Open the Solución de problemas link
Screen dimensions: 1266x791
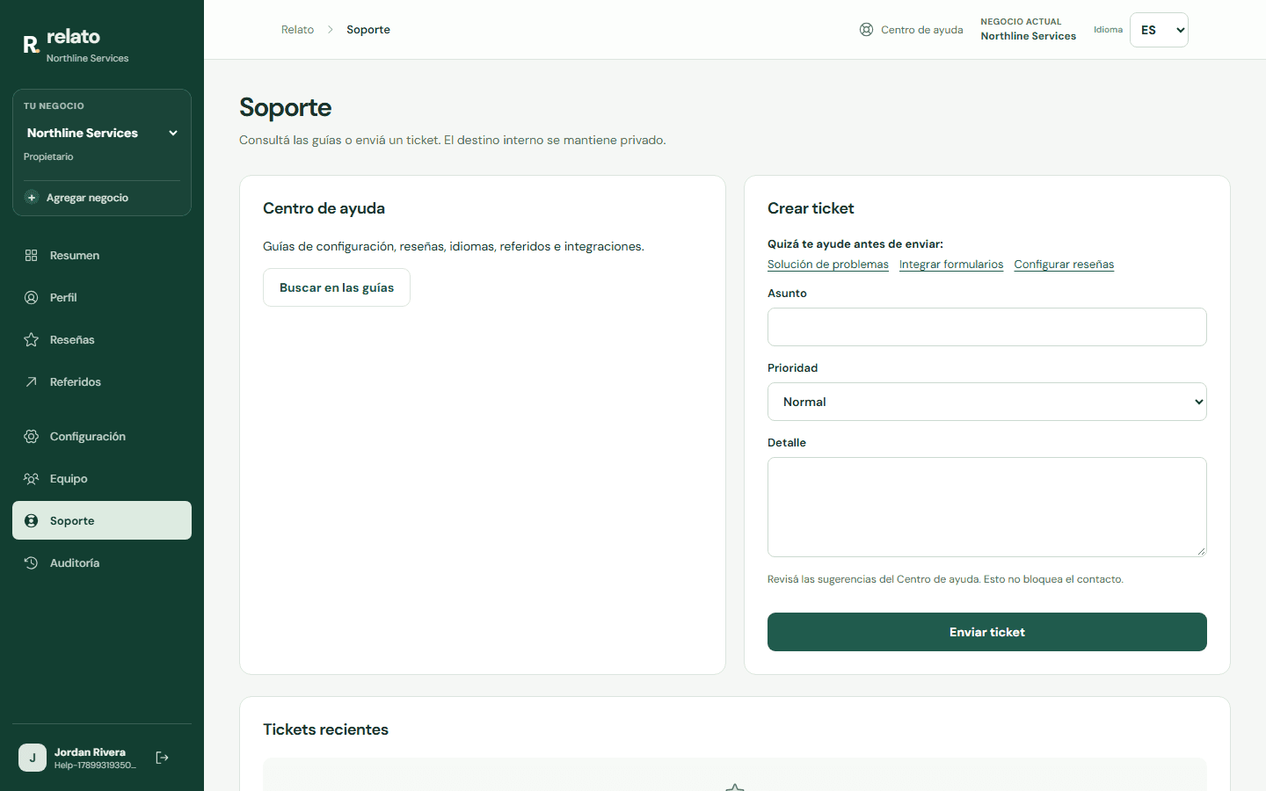[x=828, y=265]
